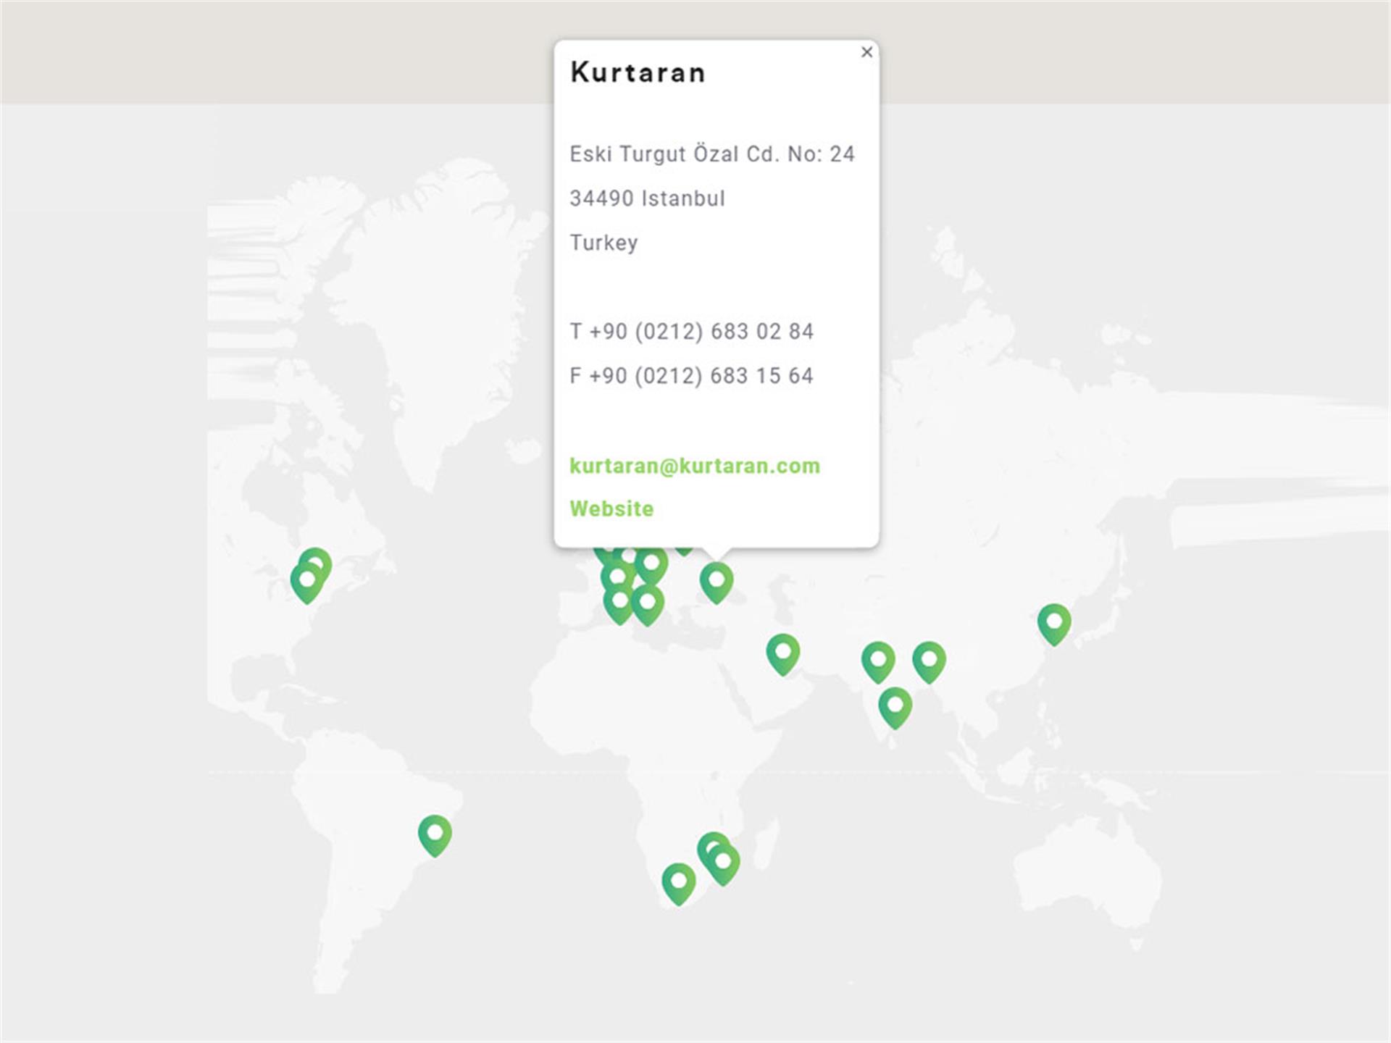Click the fax number F +90 (0212) 683 15 64
The width and height of the screenshot is (1391, 1043).
pos(692,375)
